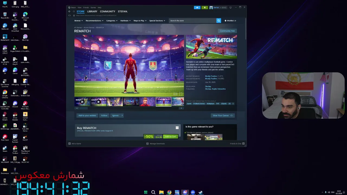This screenshot has width=347, height=195.
Task: Open the Epic Games Launcher desktop icon
Action: (x=5, y=83)
